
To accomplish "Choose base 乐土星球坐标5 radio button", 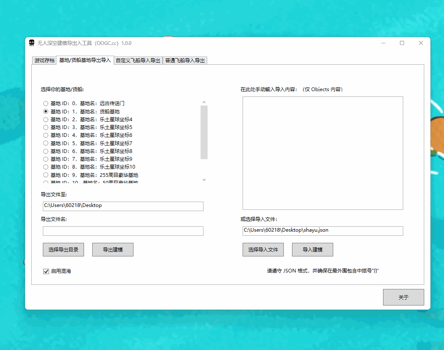I will [x=46, y=127].
